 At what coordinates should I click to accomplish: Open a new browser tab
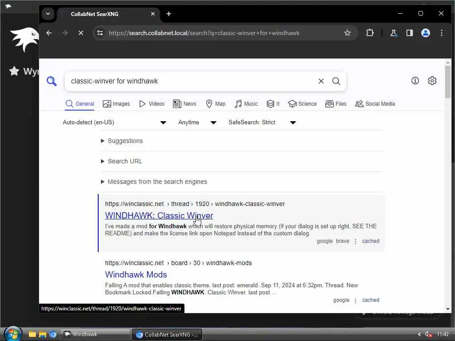tap(168, 14)
